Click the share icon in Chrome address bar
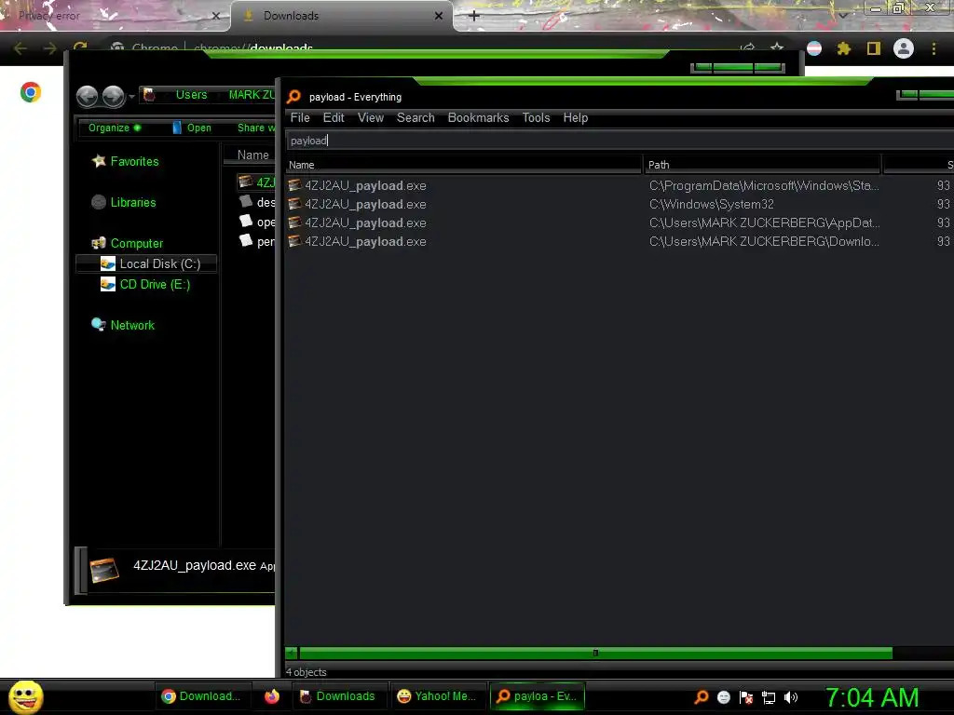Screen dimensions: 954x715 pyautogui.click(x=748, y=47)
